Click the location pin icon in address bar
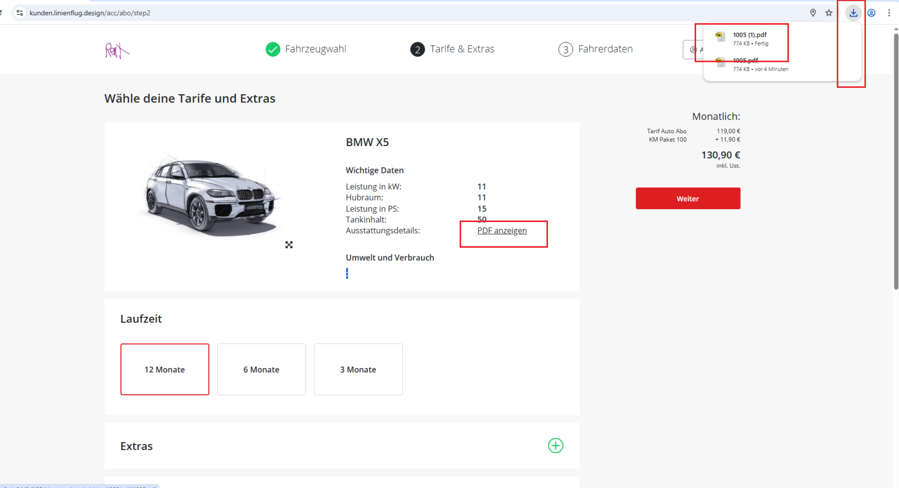Screen dimensions: 899x488 click(813, 13)
